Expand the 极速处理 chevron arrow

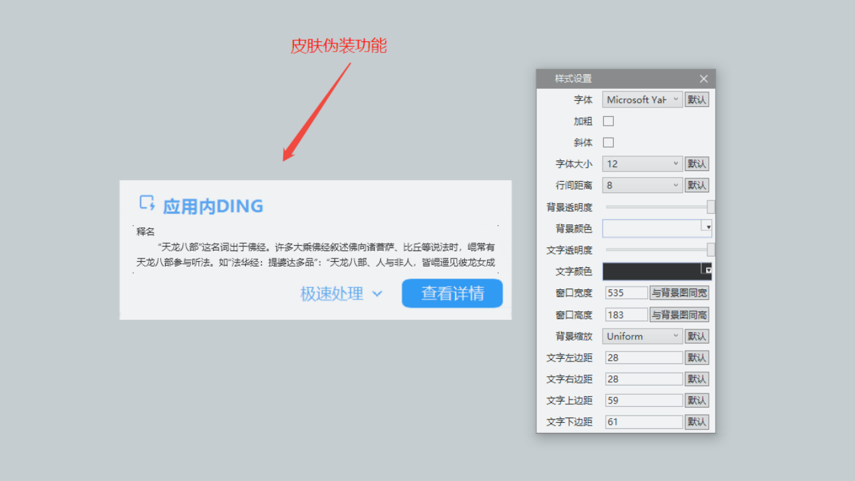pos(377,293)
